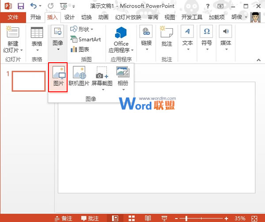Viewport: 265px width, 222px height.
Task: Expand the Table (表格) dropdown arrow
Action: point(38,50)
